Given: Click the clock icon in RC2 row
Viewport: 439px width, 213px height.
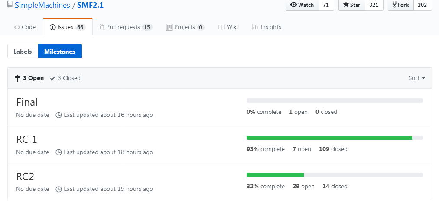Looking at the screenshot, I should [59, 189].
